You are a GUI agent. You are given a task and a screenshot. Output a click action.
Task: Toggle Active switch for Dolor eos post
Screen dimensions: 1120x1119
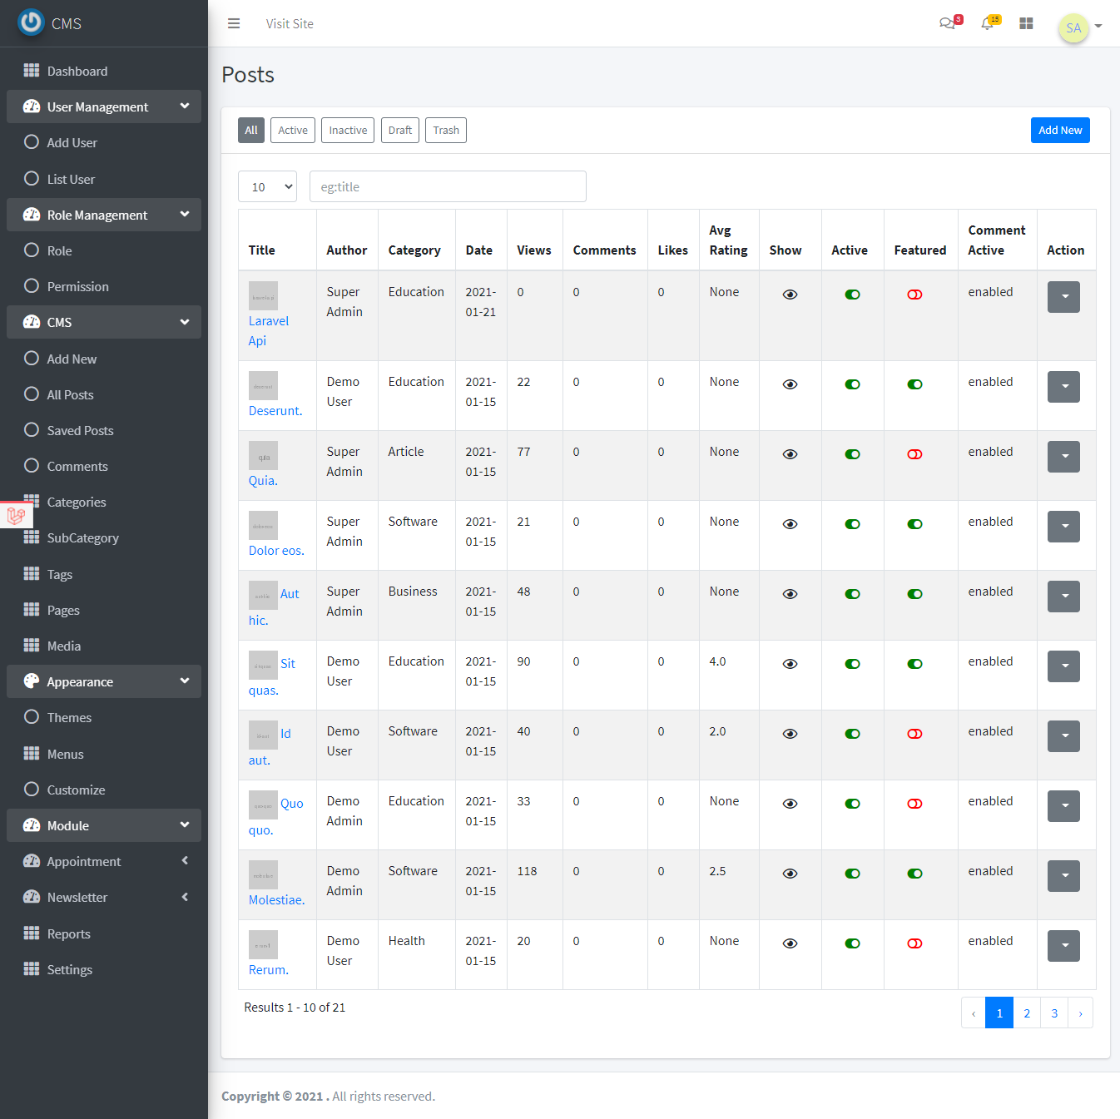coord(852,524)
